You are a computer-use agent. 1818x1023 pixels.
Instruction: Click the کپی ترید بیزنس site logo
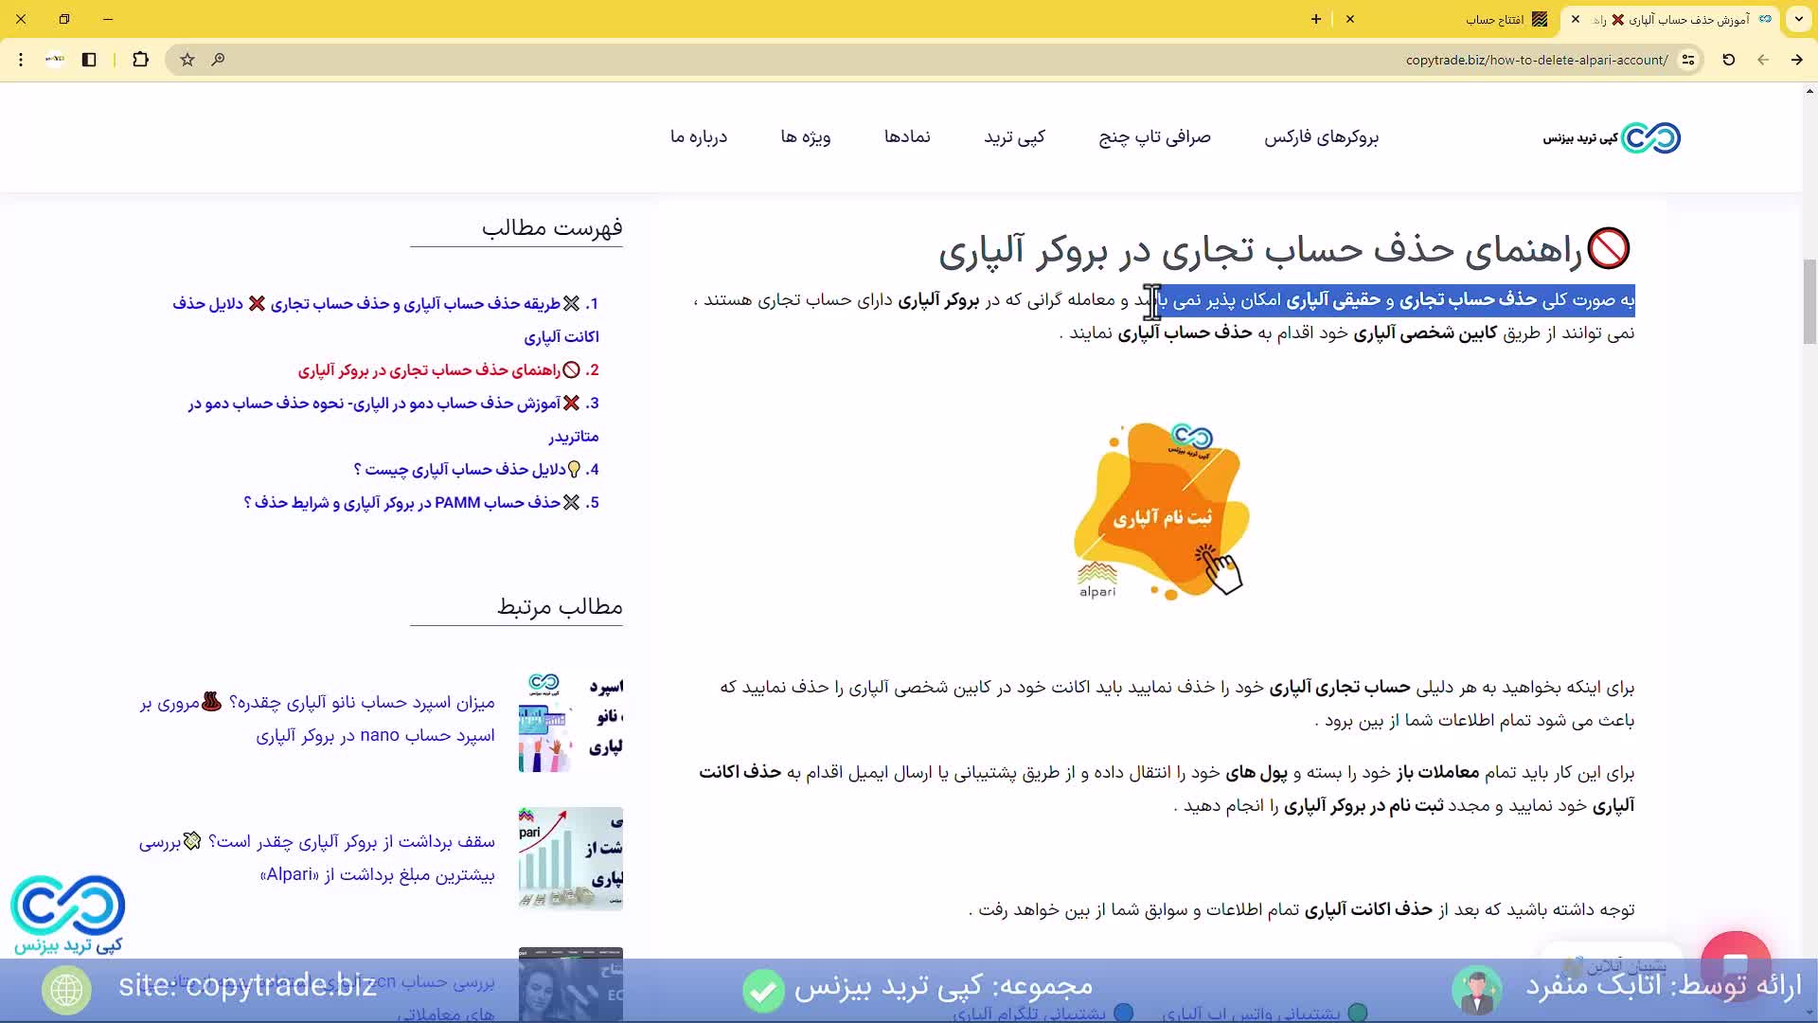pos(1610,137)
